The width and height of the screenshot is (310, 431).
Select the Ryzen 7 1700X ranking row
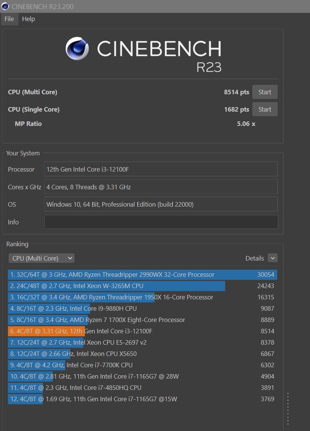coord(142,320)
